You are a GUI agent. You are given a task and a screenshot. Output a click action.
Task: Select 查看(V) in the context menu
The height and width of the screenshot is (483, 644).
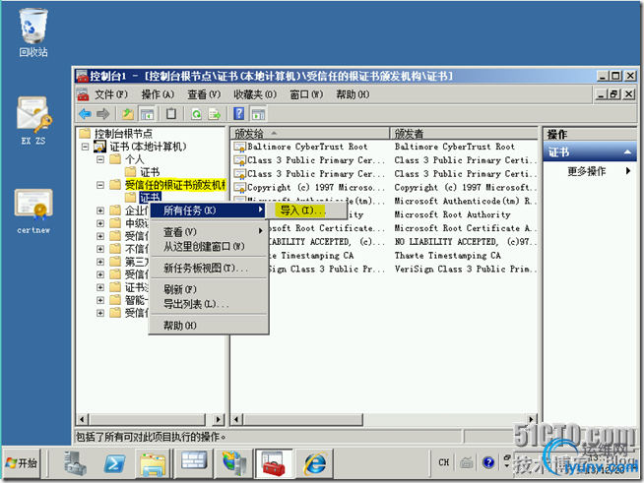pyautogui.click(x=208, y=232)
